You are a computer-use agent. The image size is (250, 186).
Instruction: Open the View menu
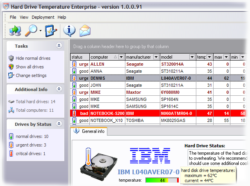[24, 17]
